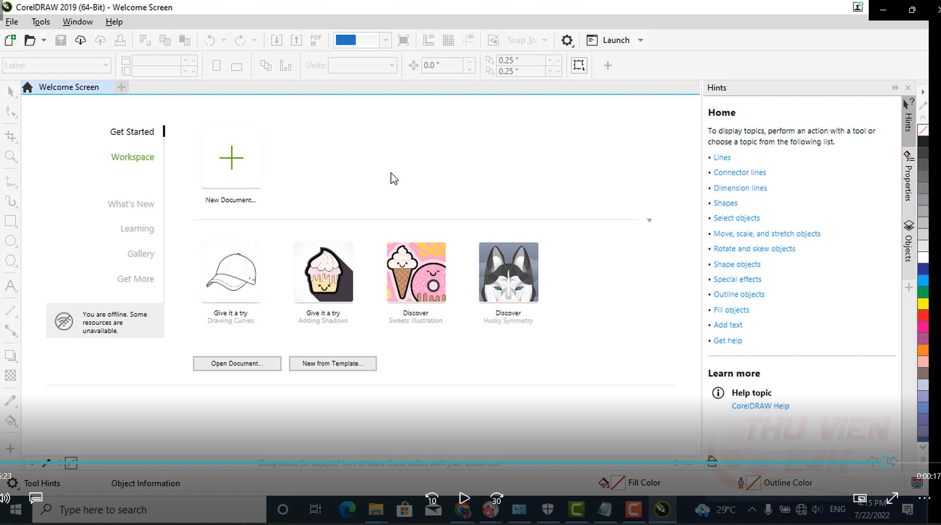This screenshot has width=941, height=525.
Task: Select the Transparency checkerboard tool
Action: pos(11,375)
